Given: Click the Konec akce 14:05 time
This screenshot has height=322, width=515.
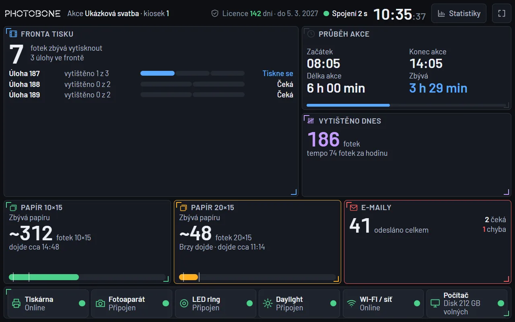Looking at the screenshot, I should 426,63.
